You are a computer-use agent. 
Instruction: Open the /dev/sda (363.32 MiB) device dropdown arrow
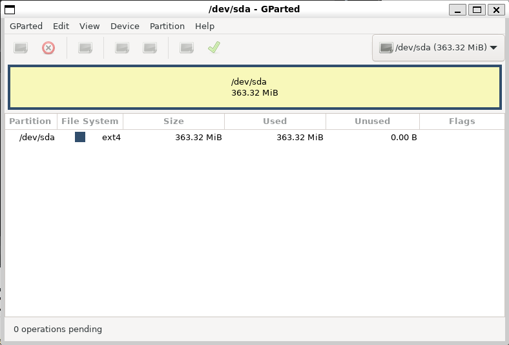[x=493, y=48]
